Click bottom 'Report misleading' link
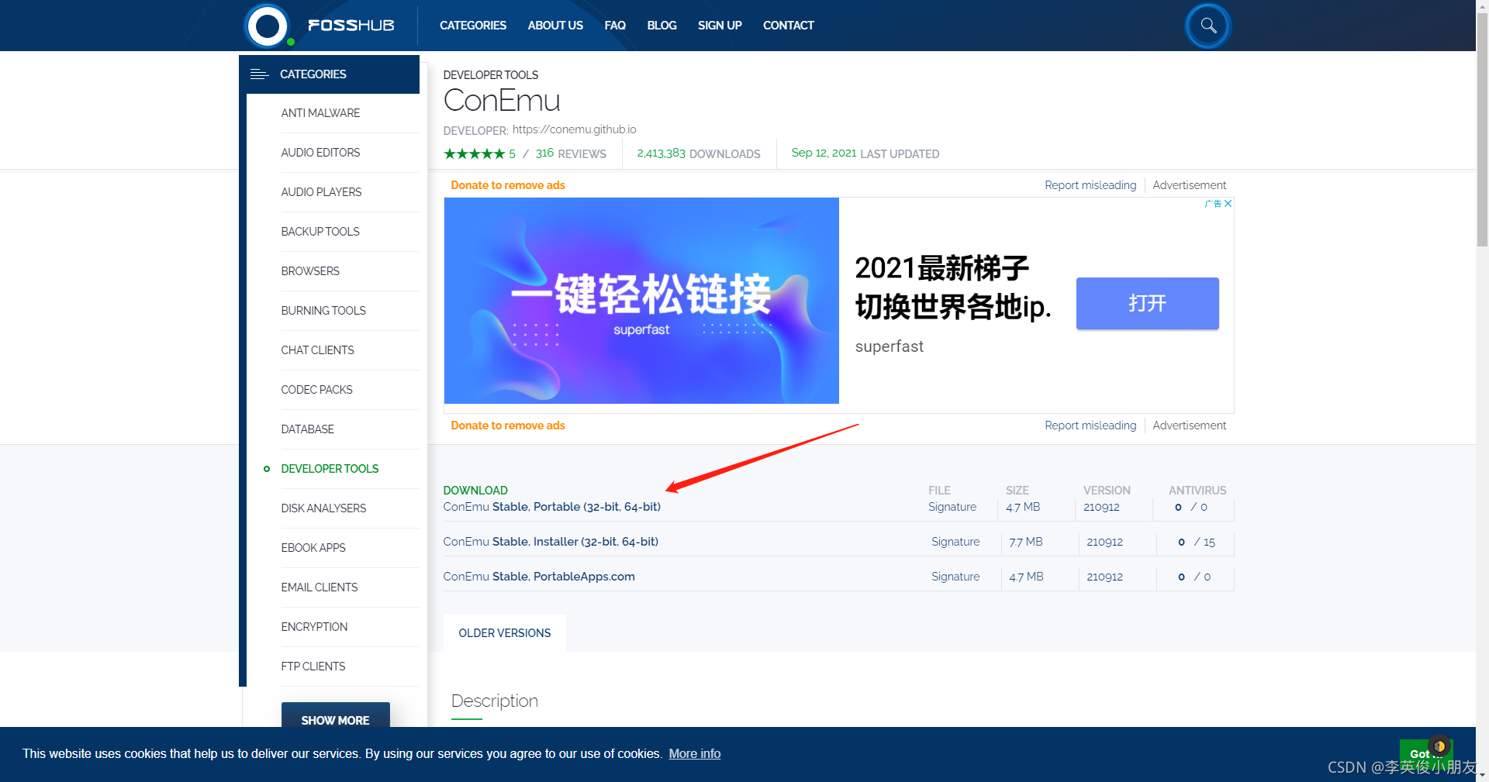Screen dimensions: 1489x782 coord(1090,425)
